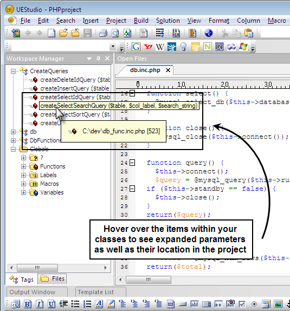Expand the Labels folder node
Viewport: 290px width, 311px height.
[x=24, y=175]
